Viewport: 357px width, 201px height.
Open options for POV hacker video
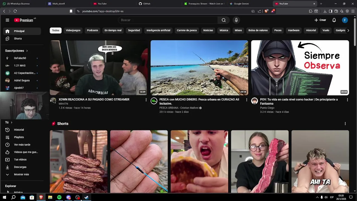pyautogui.click(x=347, y=100)
